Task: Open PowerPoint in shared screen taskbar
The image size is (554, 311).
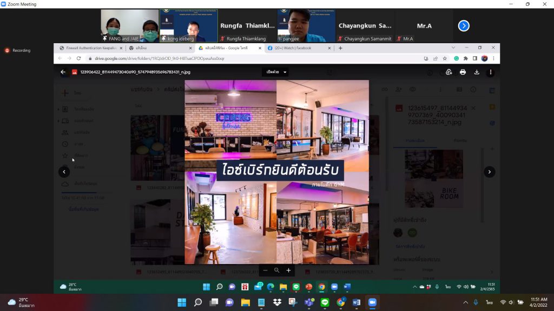Action: (x=309, y=287)
